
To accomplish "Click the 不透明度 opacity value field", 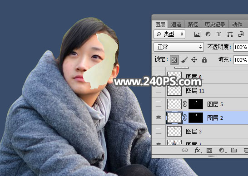I will [241, 47].
